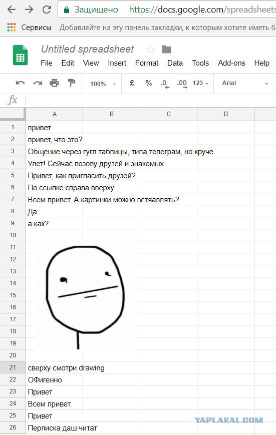Click the Print toolbar icon

pos(55,83)
